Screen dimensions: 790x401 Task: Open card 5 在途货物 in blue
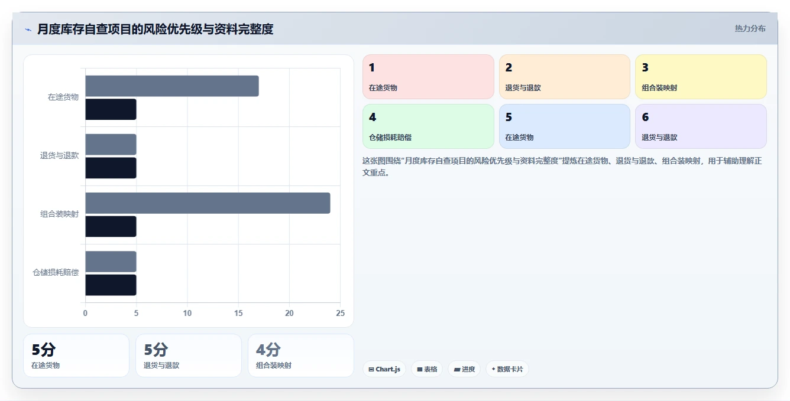pyautogui.click(x=565, y=126)
